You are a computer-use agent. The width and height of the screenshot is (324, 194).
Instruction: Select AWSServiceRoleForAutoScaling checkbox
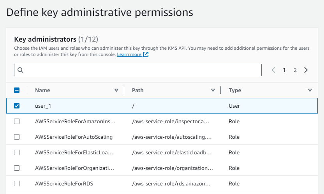pos(17,137)
